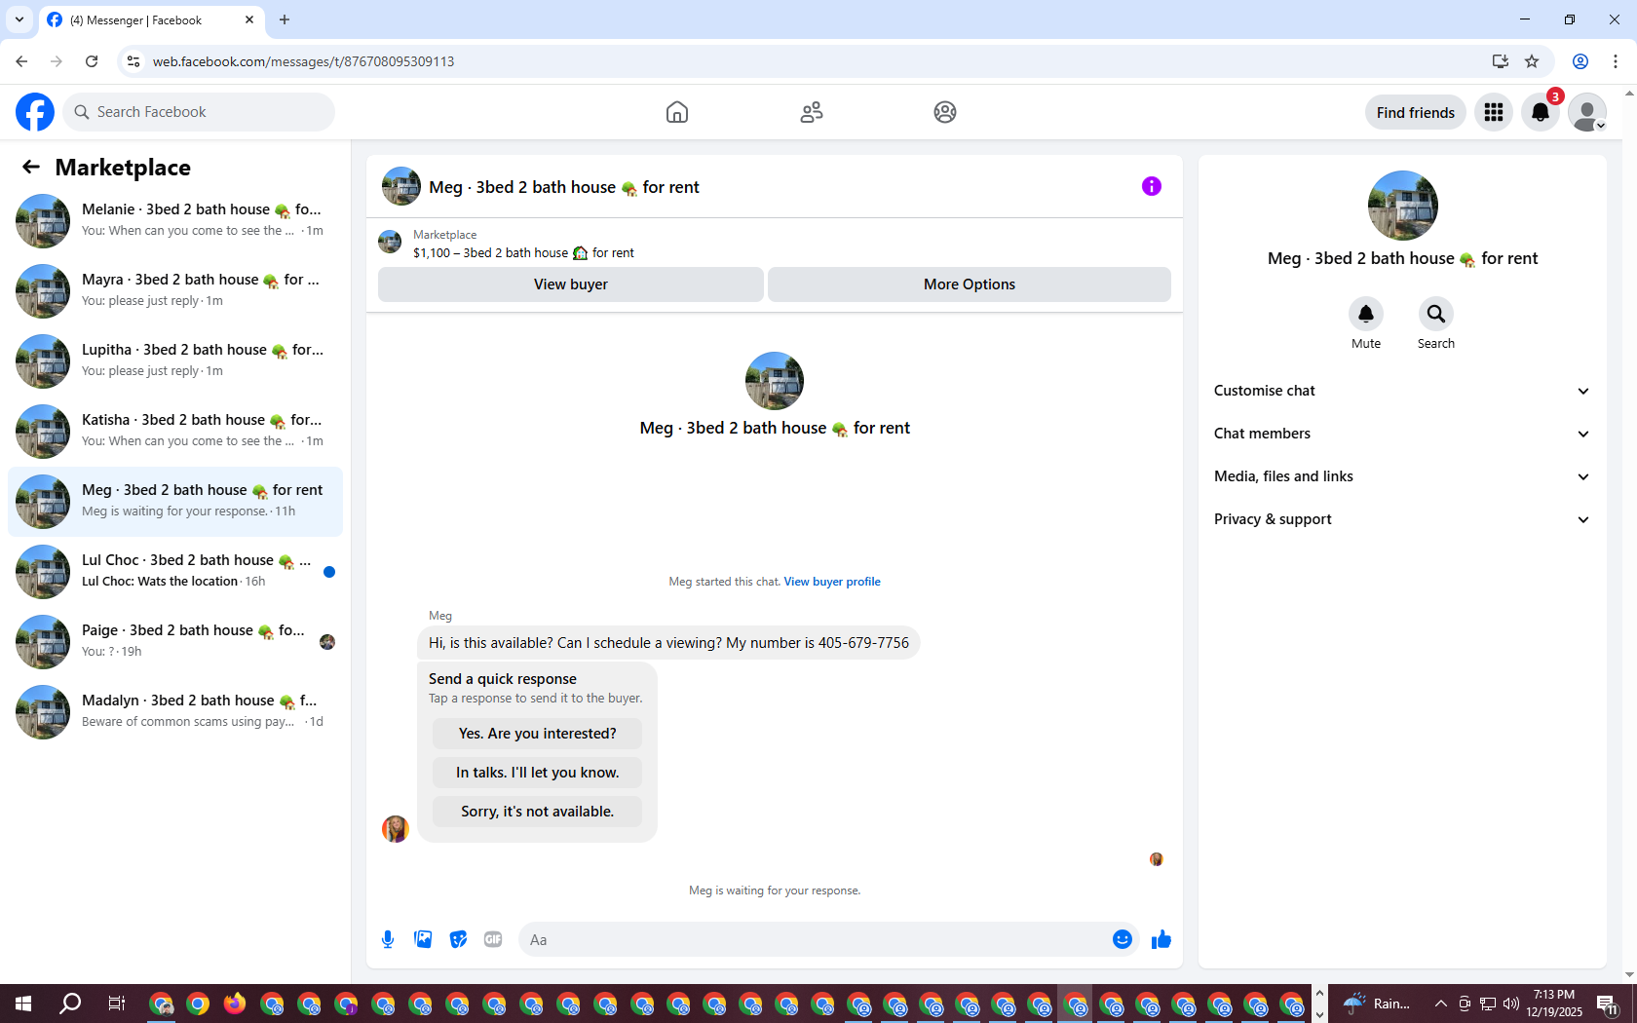
Task: Open the Facebook logo home link
Action: [35, 112]
